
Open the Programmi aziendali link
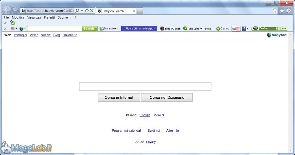point(126,131)
